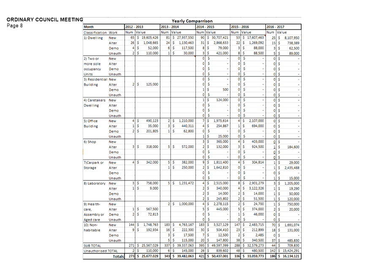392x277 pixels.
Task: Click the "5) Office Building" classification cell
Action: (93, 124)
